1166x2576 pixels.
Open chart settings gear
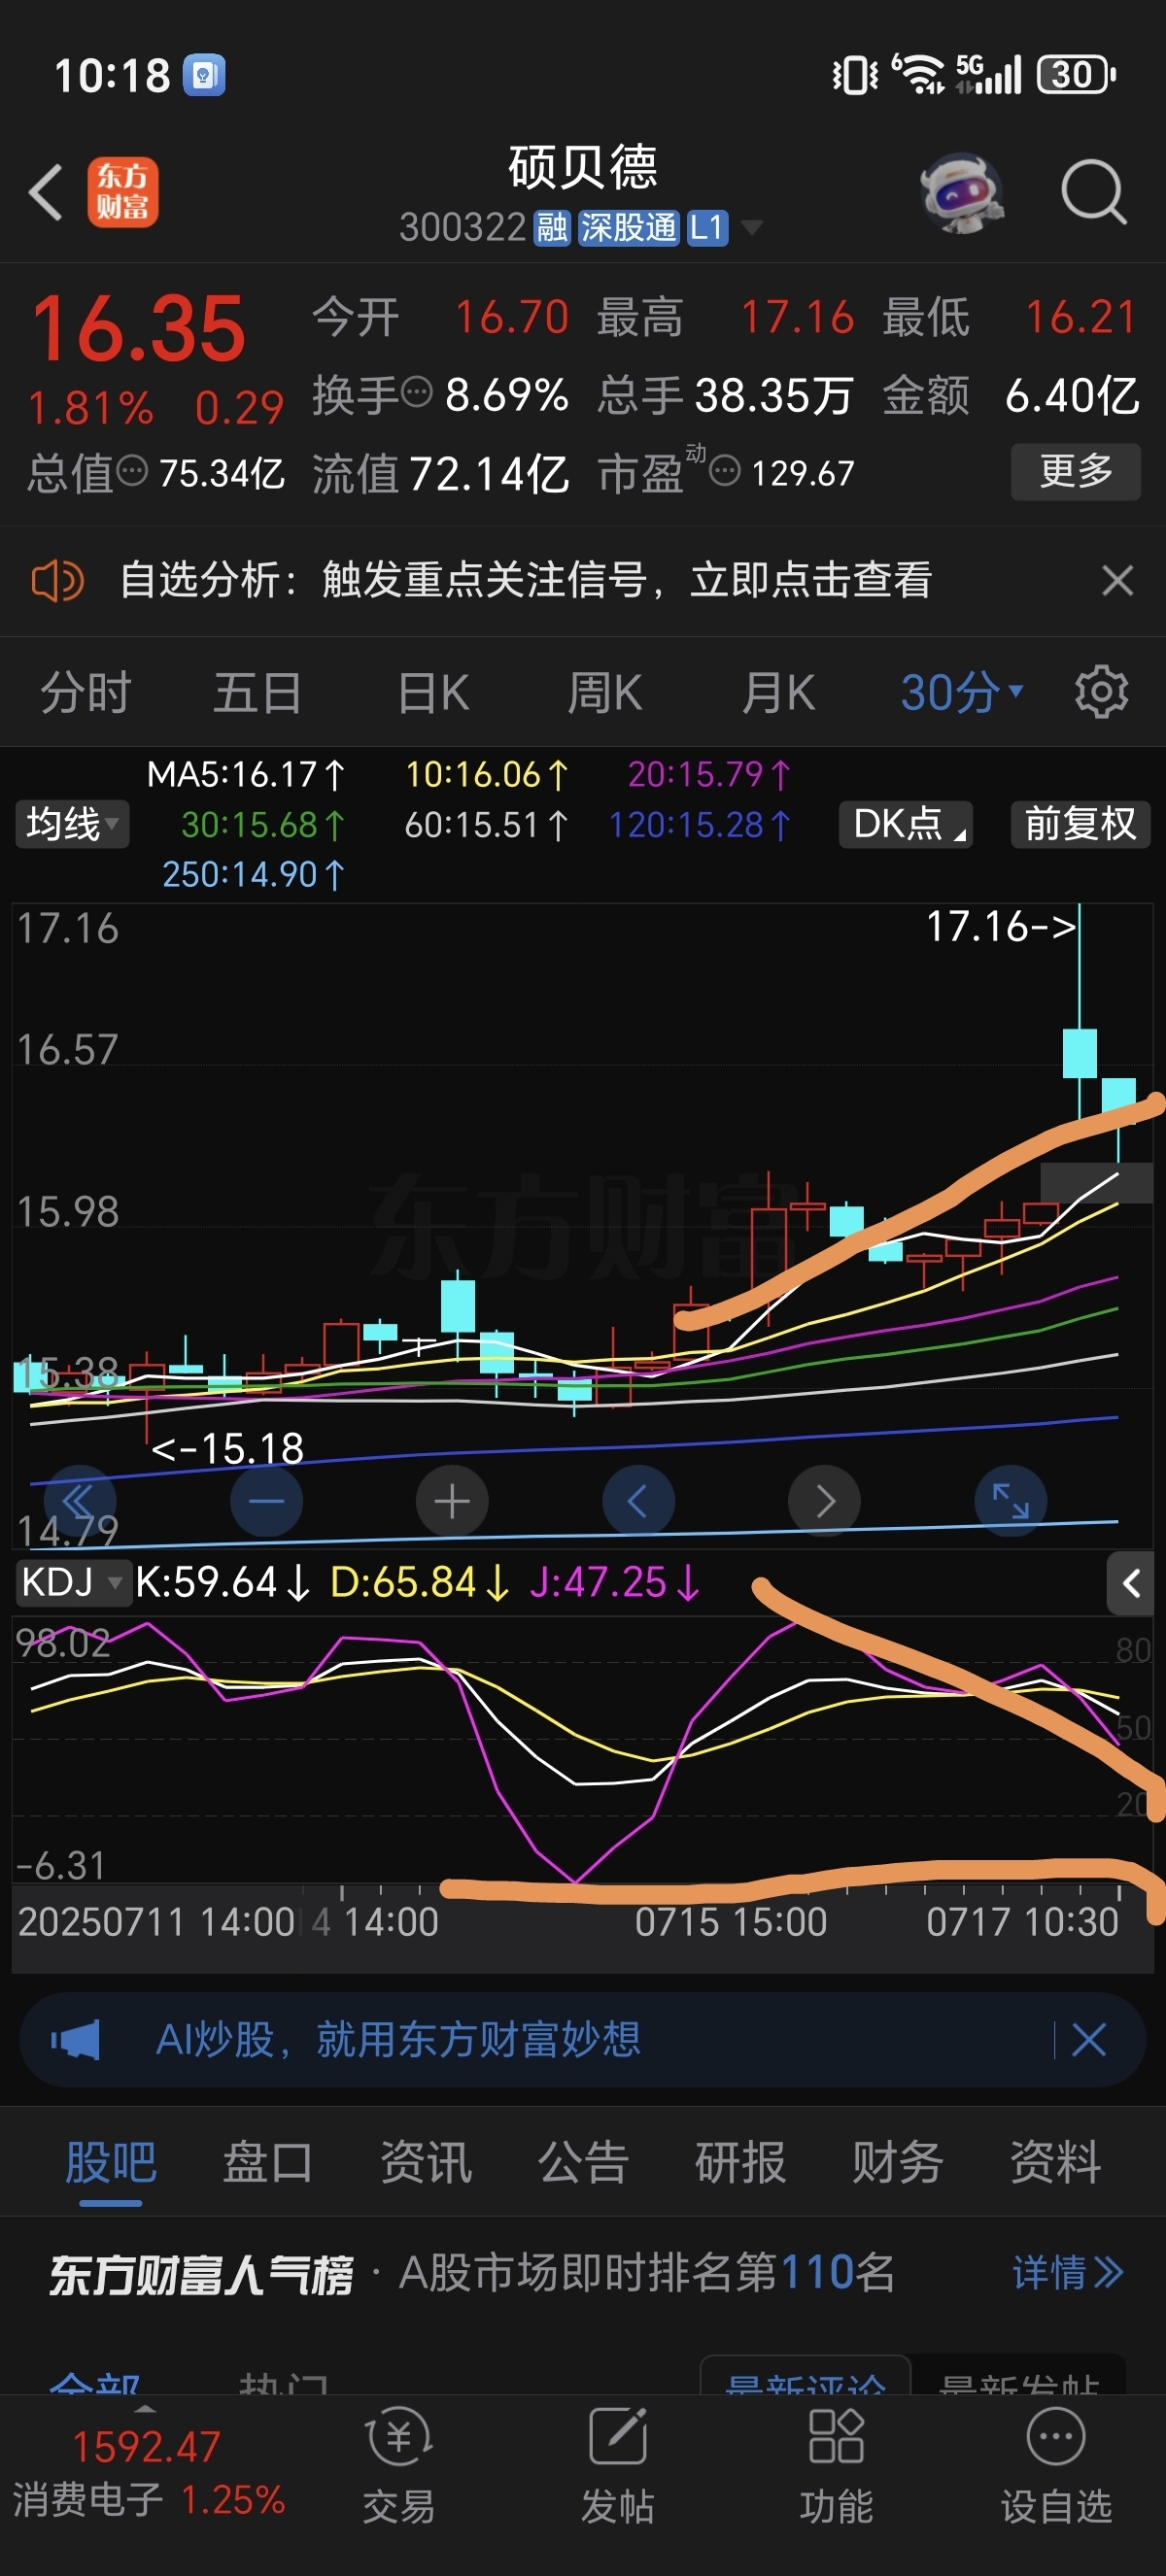click(1101, 692)
